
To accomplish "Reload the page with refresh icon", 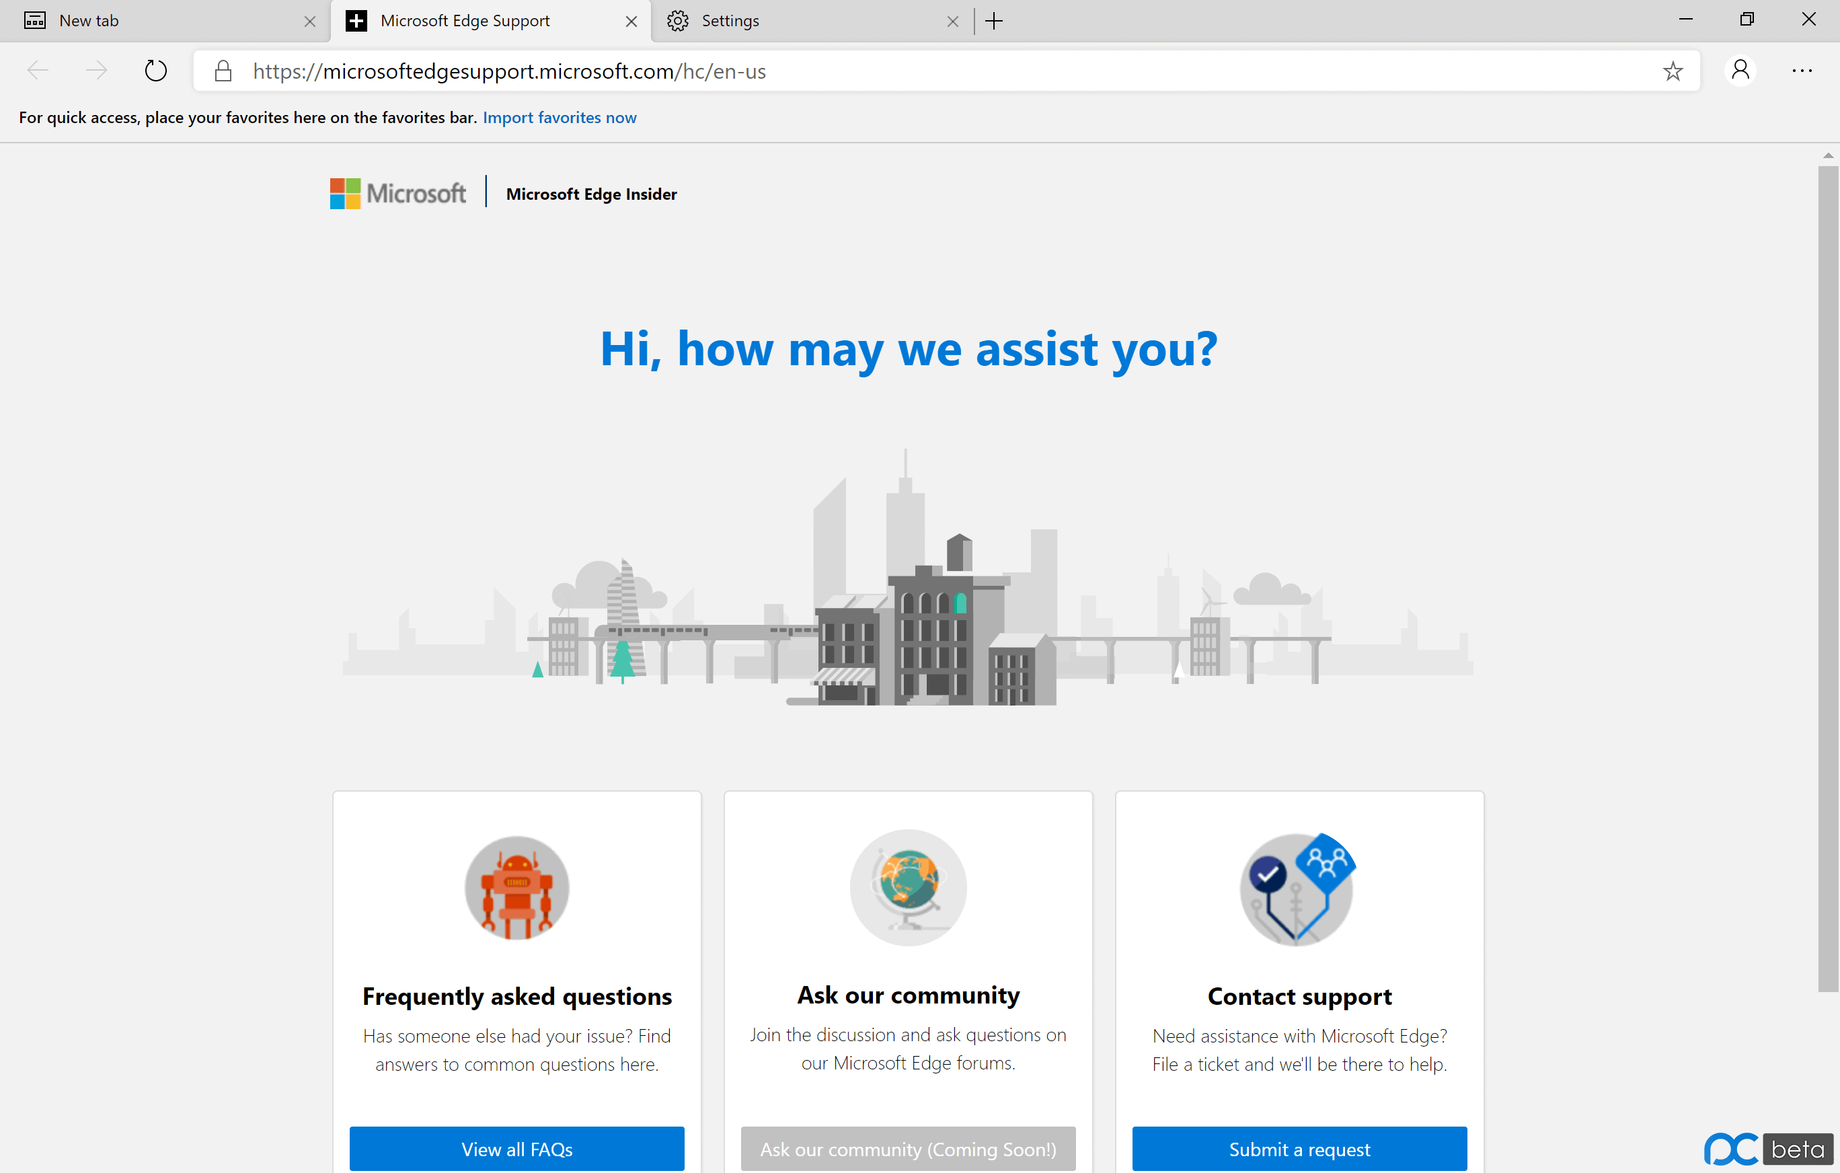I will [x=156, y=71].
